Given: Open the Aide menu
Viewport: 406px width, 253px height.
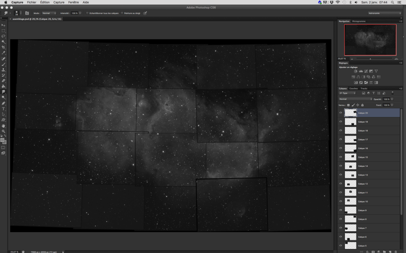Looking at the screenshot, I should click(86, 2).
